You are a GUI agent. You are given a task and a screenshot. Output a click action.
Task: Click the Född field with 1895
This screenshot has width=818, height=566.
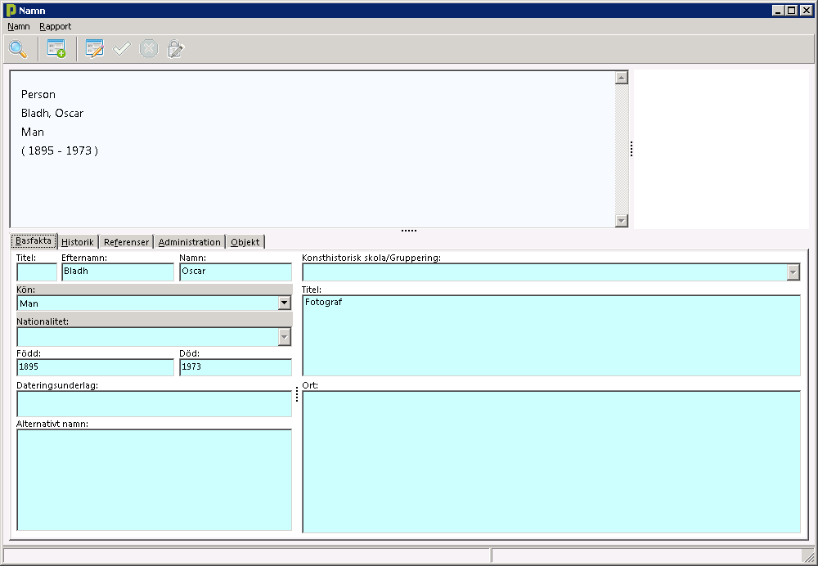(x=95, y=367)
